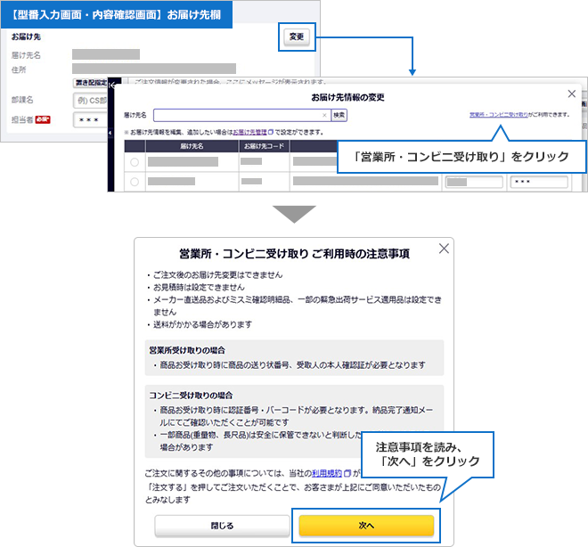Open the 営業所・コンビニ受け取り link
This screenshot has width=588, height=547.
pyautogui.click(x=498, y=115)
